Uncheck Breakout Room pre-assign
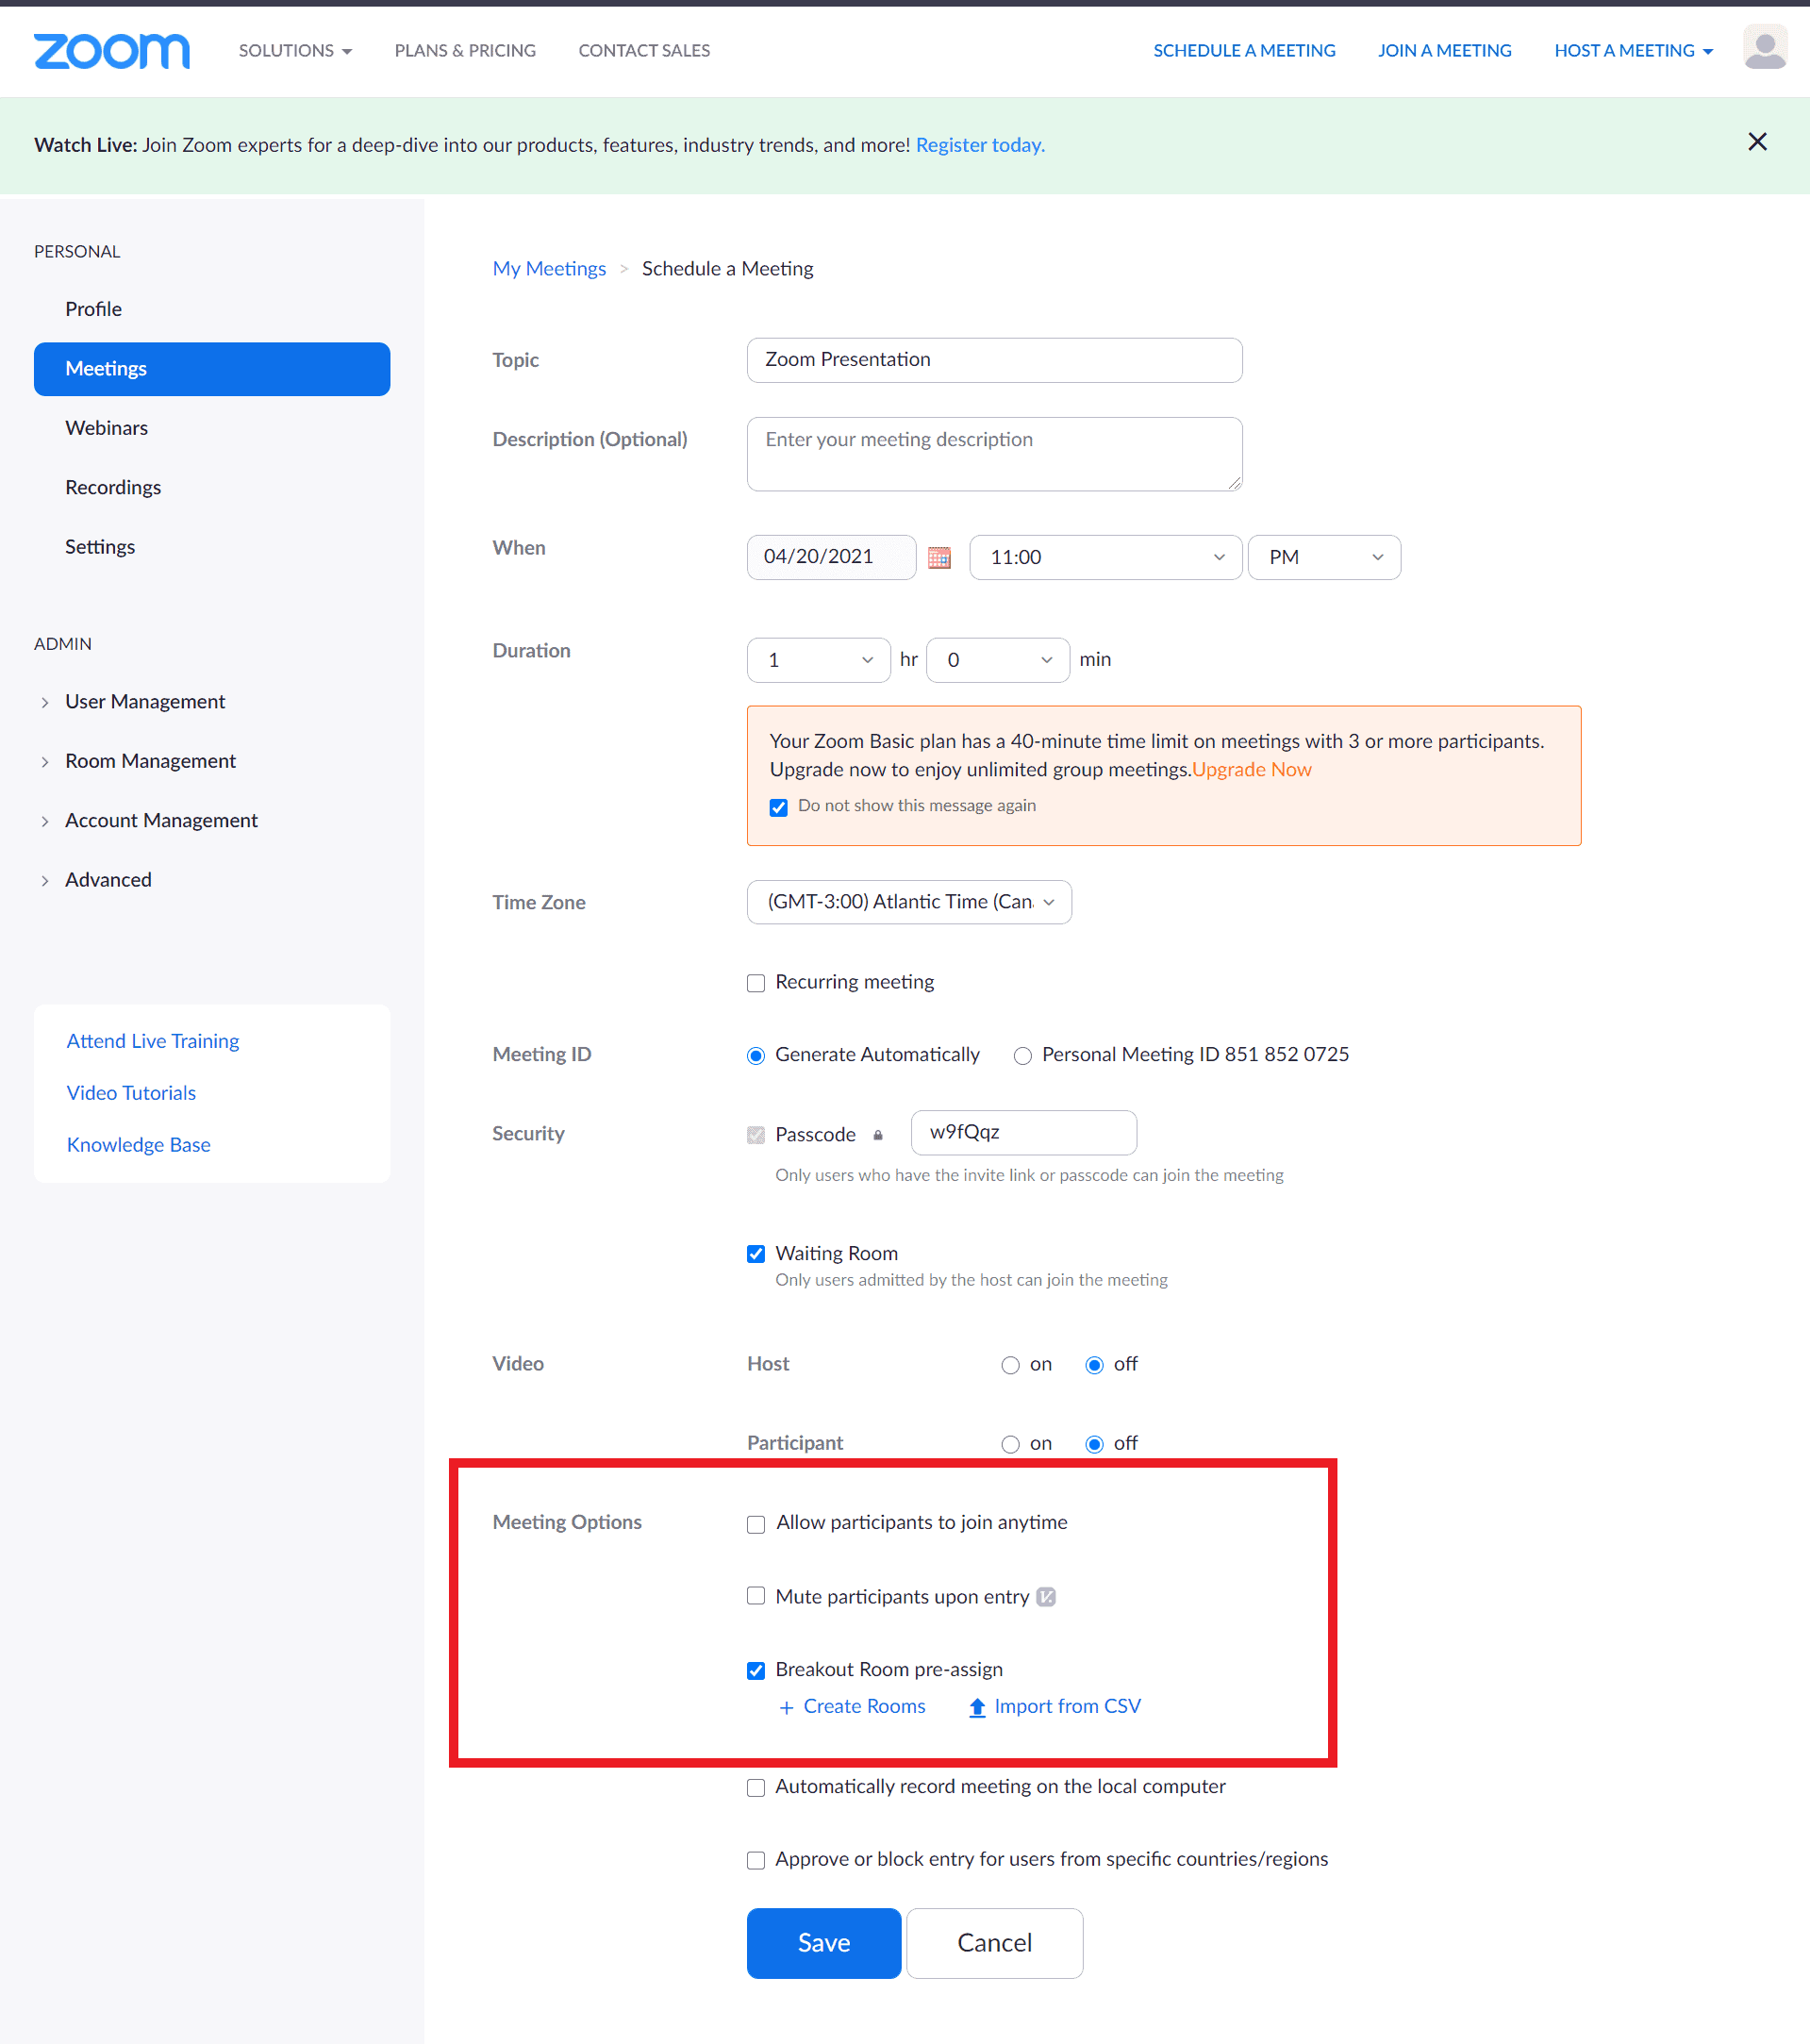The image size is (1810, 2044). pyautogui.click(x=756, y=1671)
